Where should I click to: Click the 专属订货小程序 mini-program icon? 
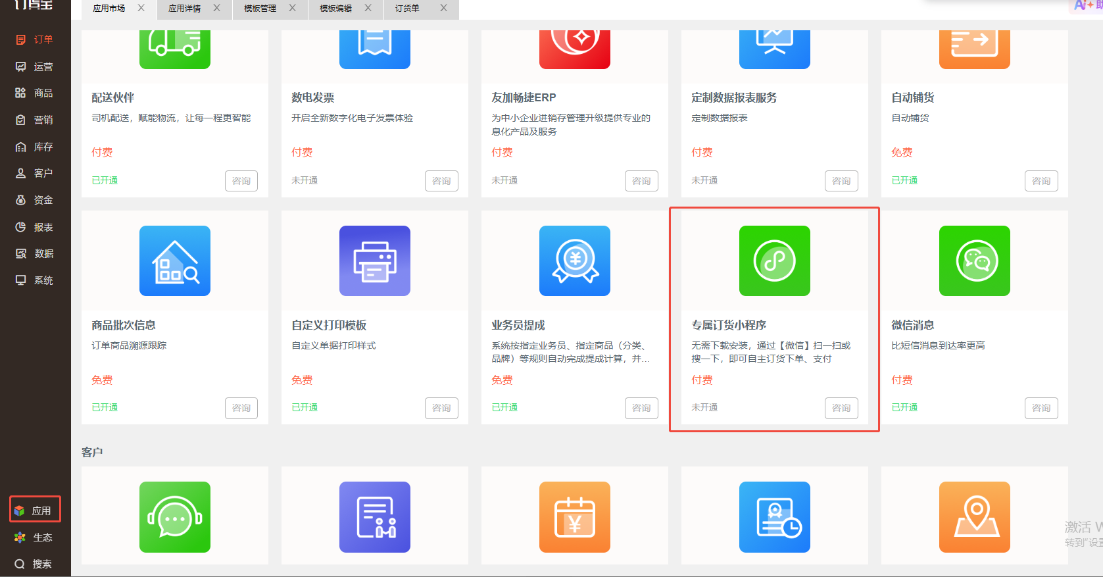click(x=775, y=261)
